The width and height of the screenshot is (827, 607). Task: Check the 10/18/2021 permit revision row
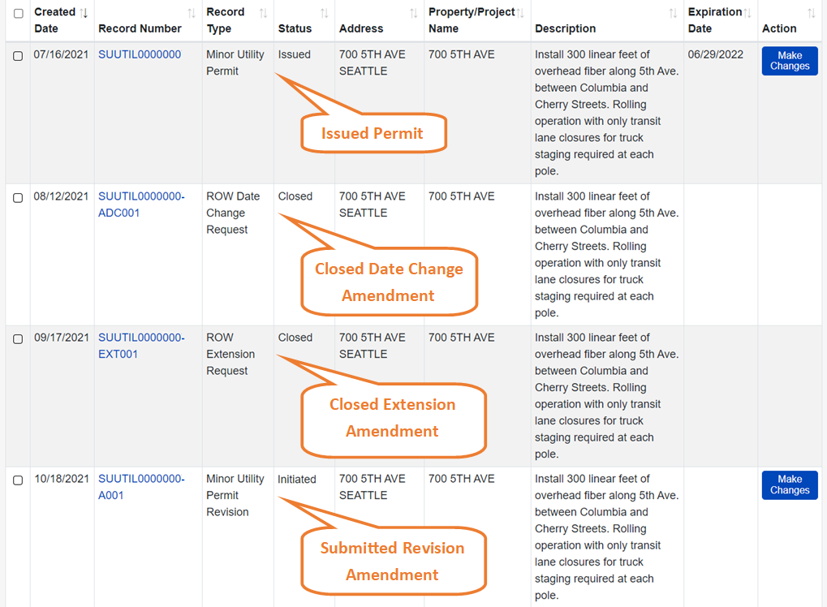pyautogui.click(x=18, y=480)
